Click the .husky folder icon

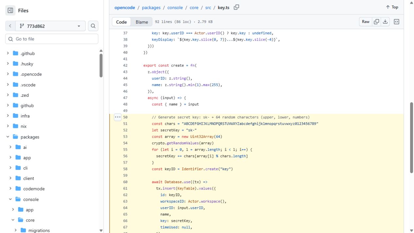coord(15,64)
